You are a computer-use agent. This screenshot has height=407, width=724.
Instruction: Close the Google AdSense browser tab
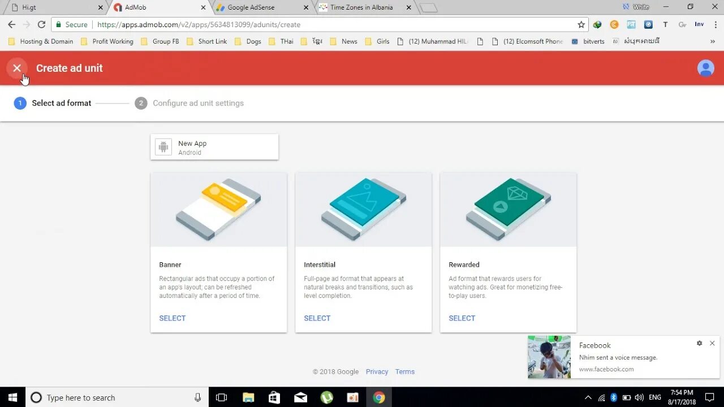306,8
